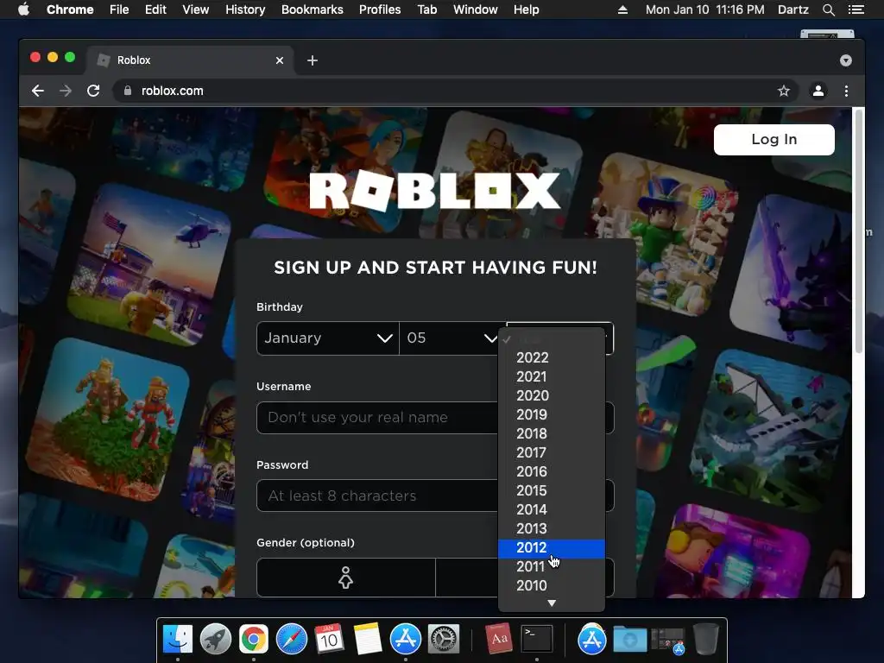Open the Bookmarks menu
Viewport: 884px width, 663px height.
313,9
